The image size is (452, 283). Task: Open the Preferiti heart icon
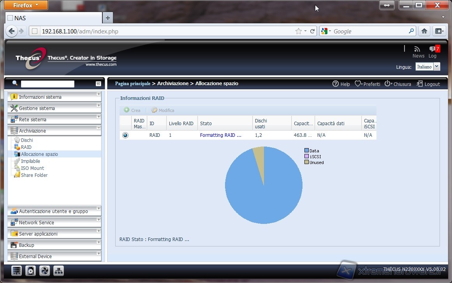coord(358,84)
